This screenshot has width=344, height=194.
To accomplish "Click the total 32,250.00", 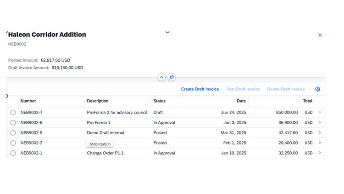I will point(288,153).
